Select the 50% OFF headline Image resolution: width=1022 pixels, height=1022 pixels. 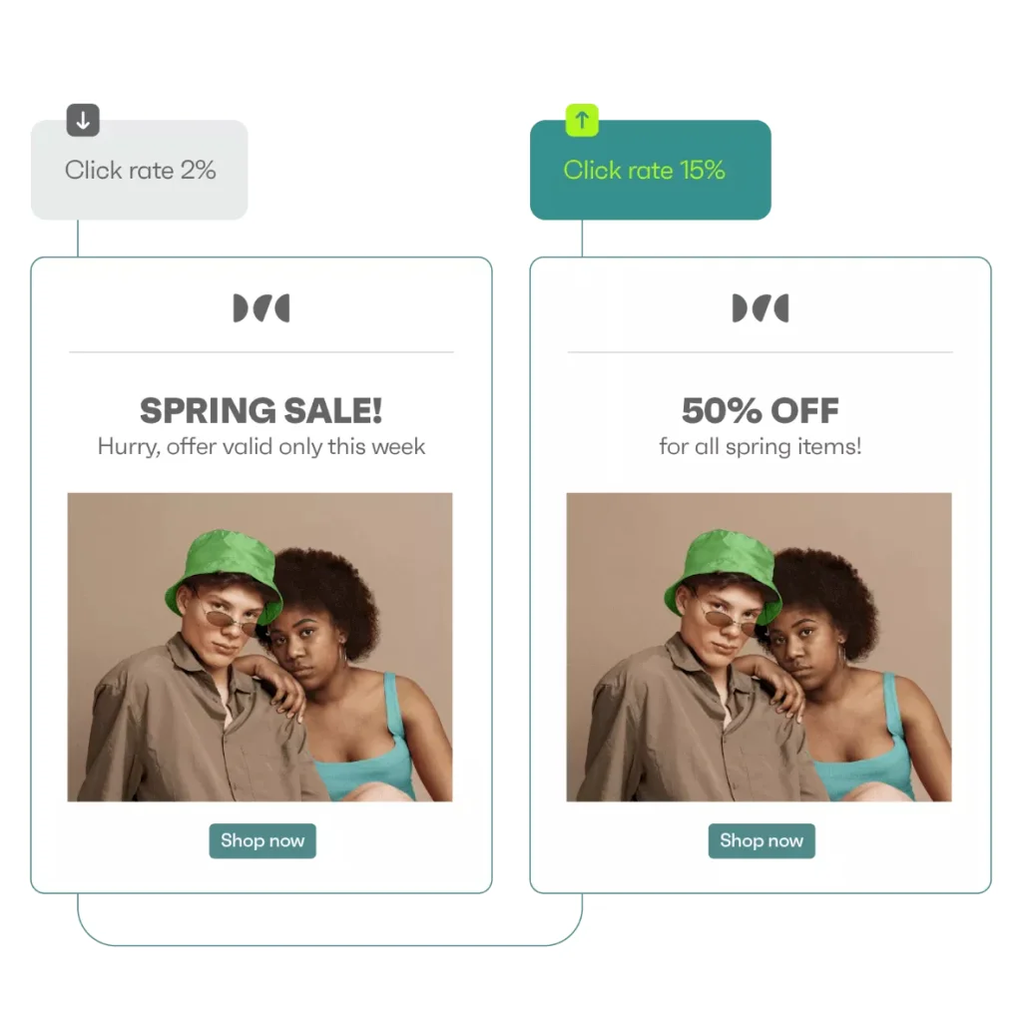761,410
